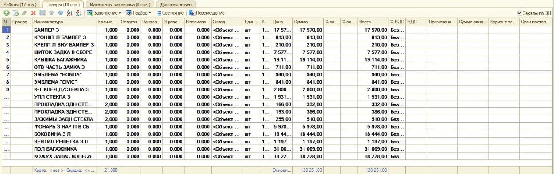Click the Остаток column header
Image resolution: width=554 pixels, height=174 pixels.
point(130,22)
